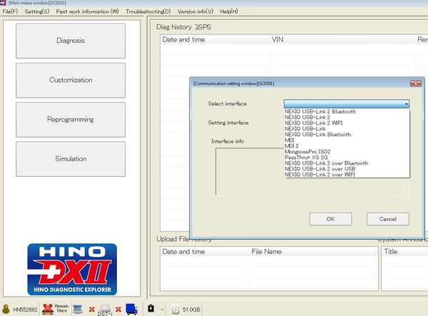
Task: Open the Troubleshooting(D) menu
Action: tap(148, 11)
